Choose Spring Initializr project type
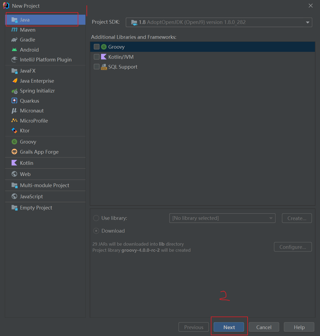Viewport: 320px width, 336px height. pos(45,91)
